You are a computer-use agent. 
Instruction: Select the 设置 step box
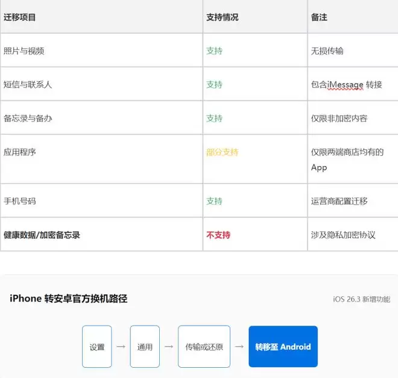click(x=97, y=347)
